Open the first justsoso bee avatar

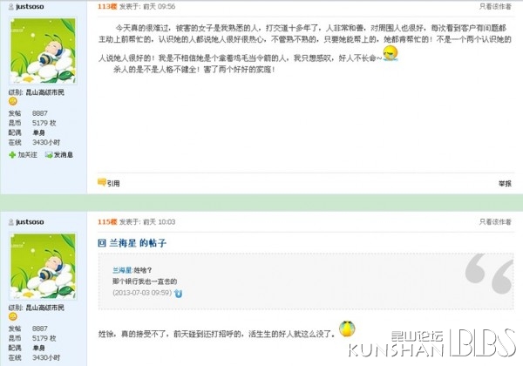point(43,51)
